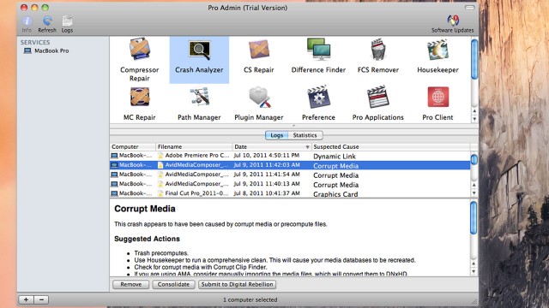The image size is (549, 308).
Task: Click the tool grid scrollbar thumb
Action: pos(474,59)
